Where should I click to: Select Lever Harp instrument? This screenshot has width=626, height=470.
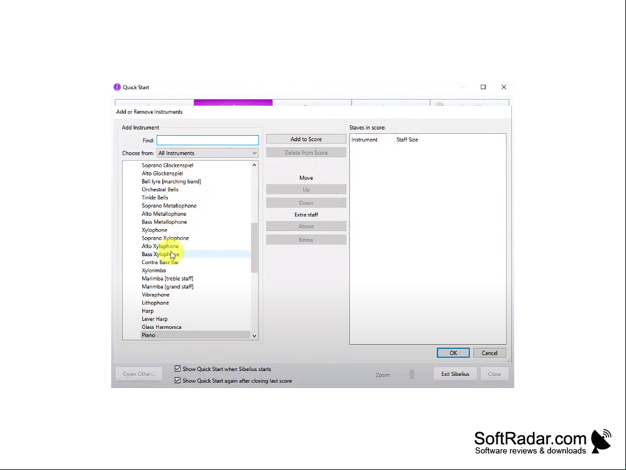click(x=155, y=319)
